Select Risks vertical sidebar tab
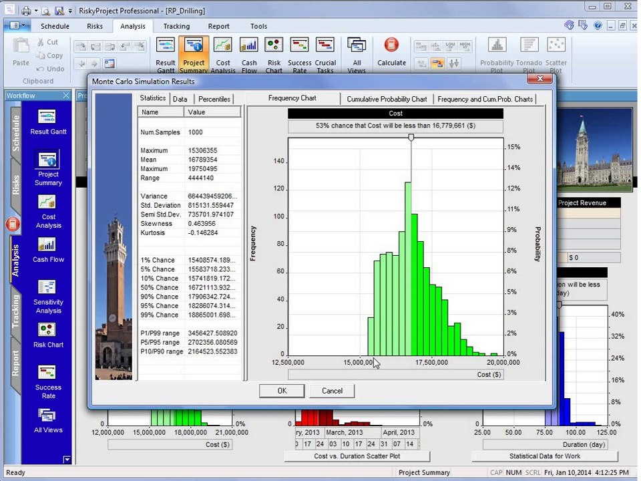This screenshot has width=641, height=481. coord(15,185)
